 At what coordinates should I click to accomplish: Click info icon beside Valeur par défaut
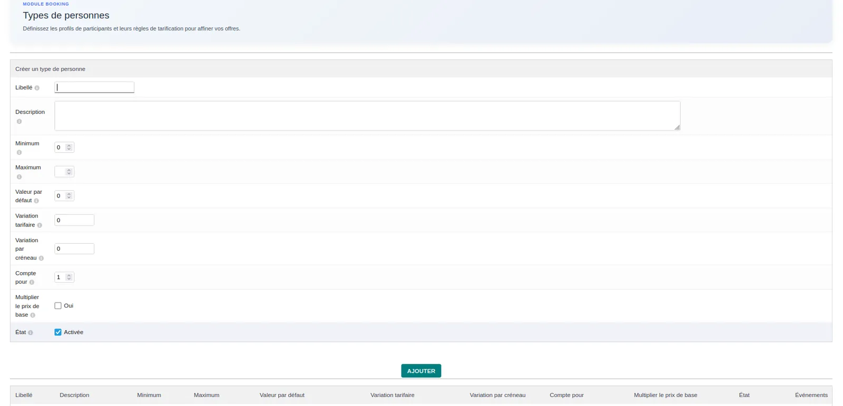point(36,201)
